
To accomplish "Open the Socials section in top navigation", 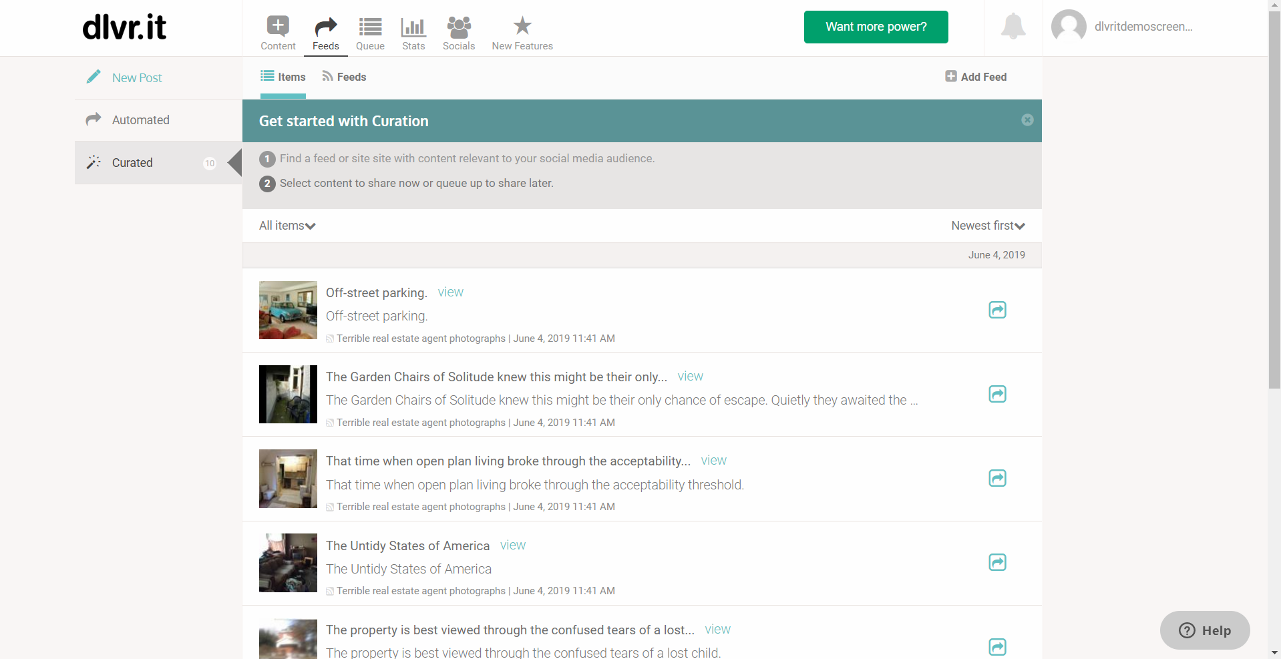I will tap(459, 33).
